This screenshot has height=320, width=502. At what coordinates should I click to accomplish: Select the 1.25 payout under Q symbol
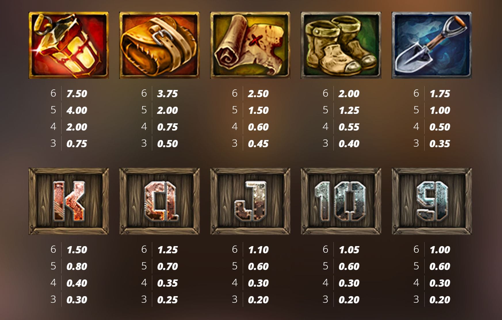point(167,250)
